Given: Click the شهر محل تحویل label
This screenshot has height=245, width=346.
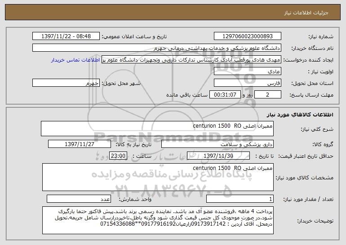Looking at the screenshot, I should tap(121, 84).
